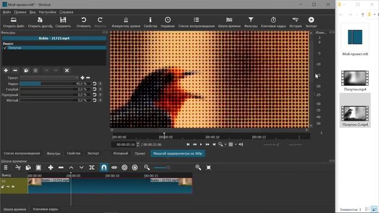Reset the Жёлтый value to default
The image size is (379, 213).
pyautogui.click(x=95, y=100)
